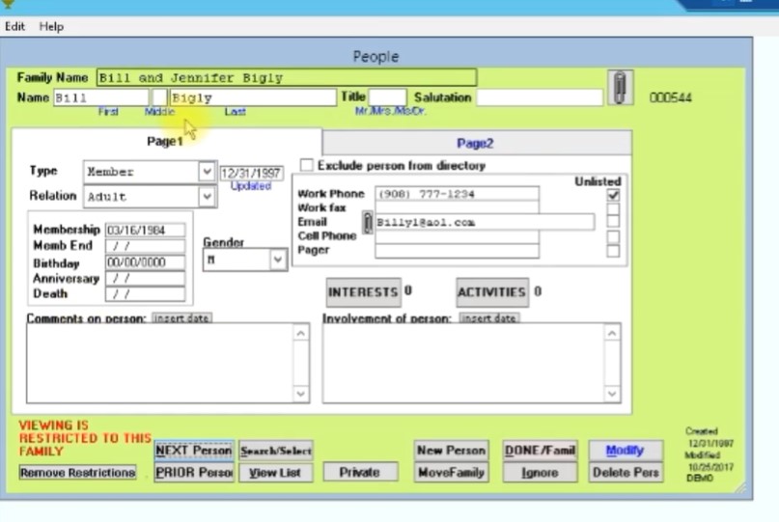Go to NEXT Person
The image size is (779, 522).
(194, 451)
